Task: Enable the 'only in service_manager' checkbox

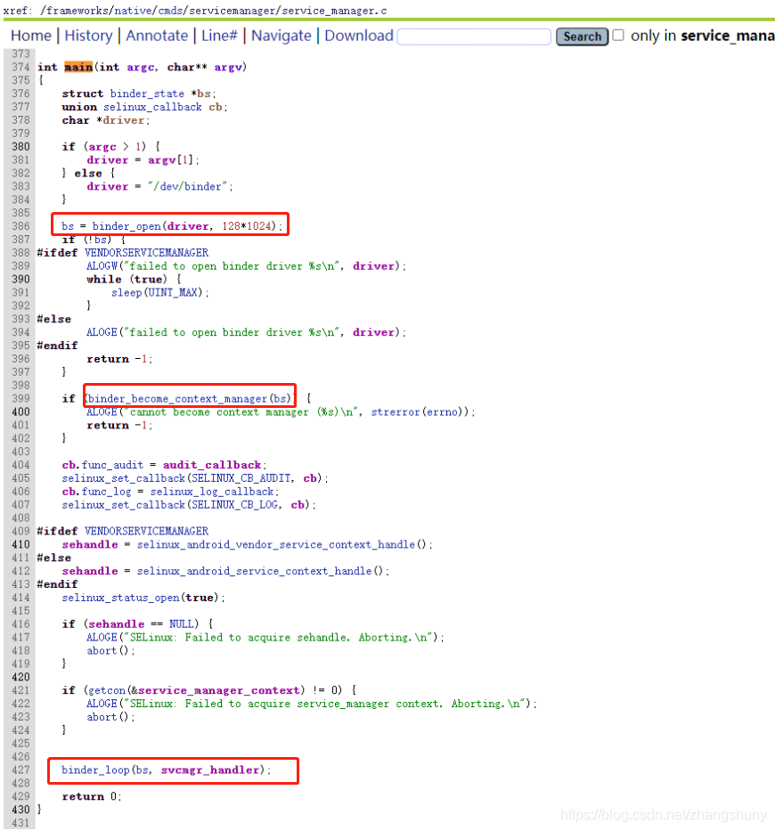Action: [x=618, y=36]
